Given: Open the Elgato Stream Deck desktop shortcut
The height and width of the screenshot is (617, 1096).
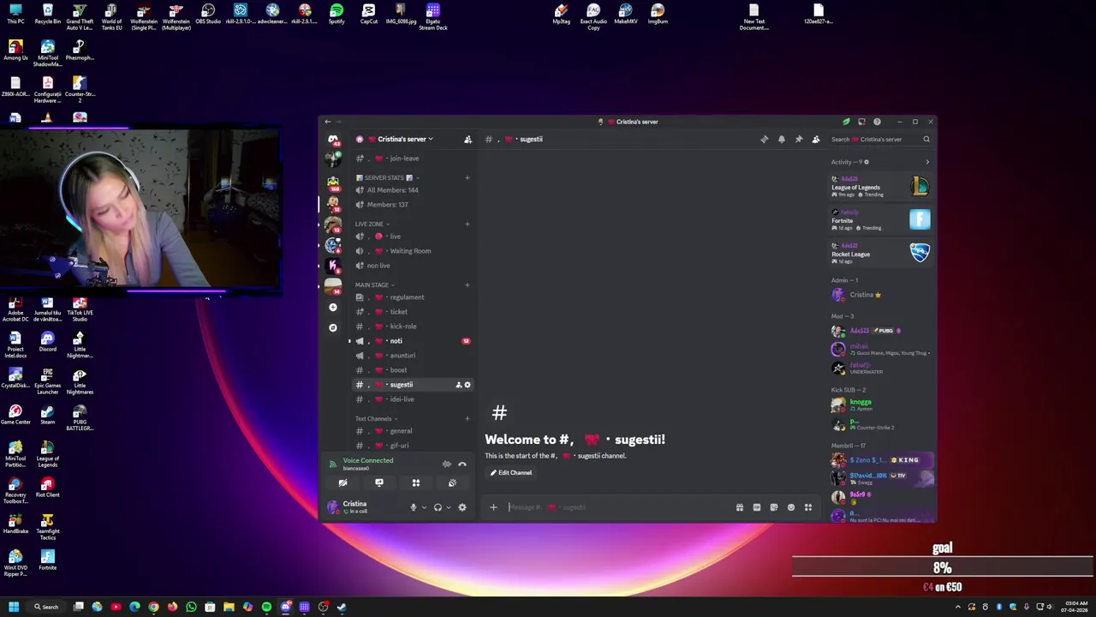Looking at the screenshot, I should [x=433, y=17].
